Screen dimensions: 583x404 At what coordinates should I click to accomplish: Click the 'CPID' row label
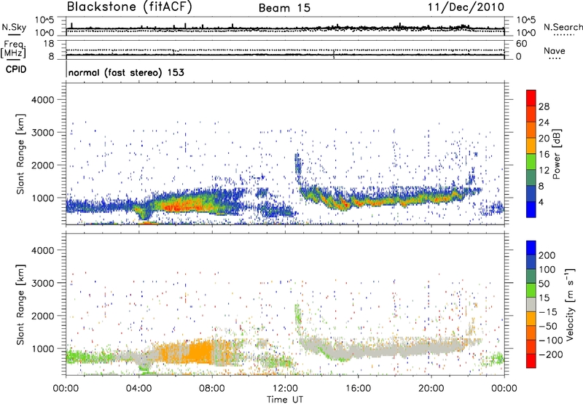(x=16, y=69)
